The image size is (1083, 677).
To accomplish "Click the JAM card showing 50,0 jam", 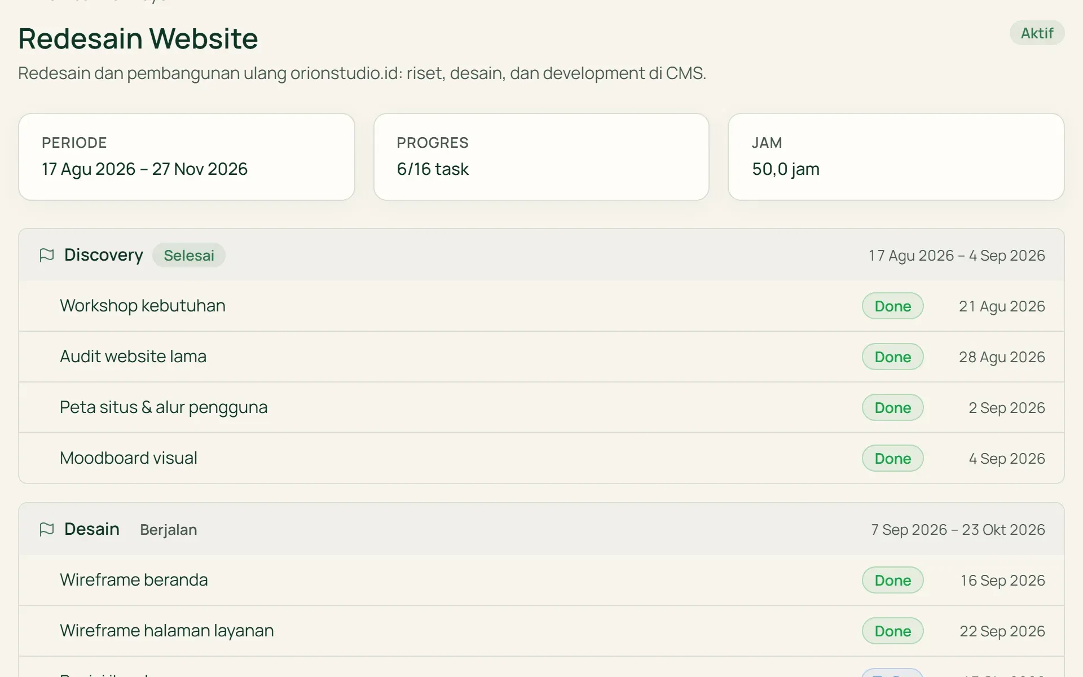I will click(x=896, y=157).
